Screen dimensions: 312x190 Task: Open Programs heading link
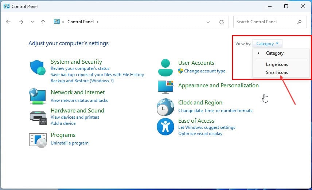pos(63,135)
